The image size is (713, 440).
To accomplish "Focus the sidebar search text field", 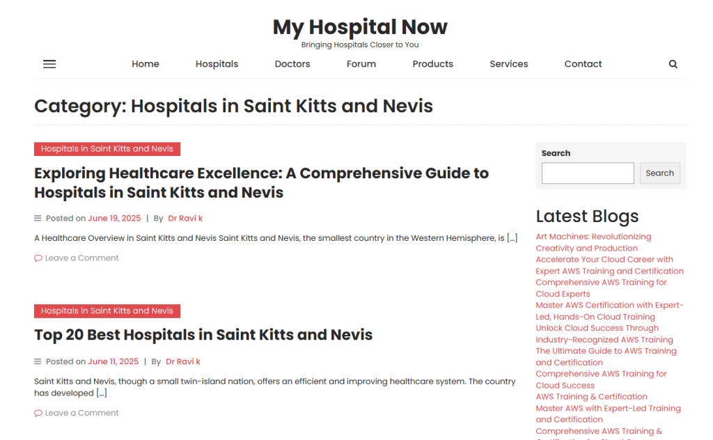I will [588, 173].
